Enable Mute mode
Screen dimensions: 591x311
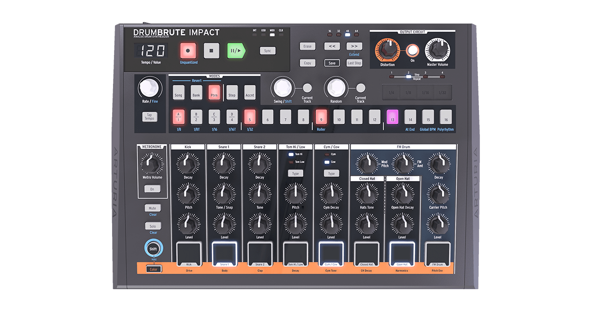152,208
